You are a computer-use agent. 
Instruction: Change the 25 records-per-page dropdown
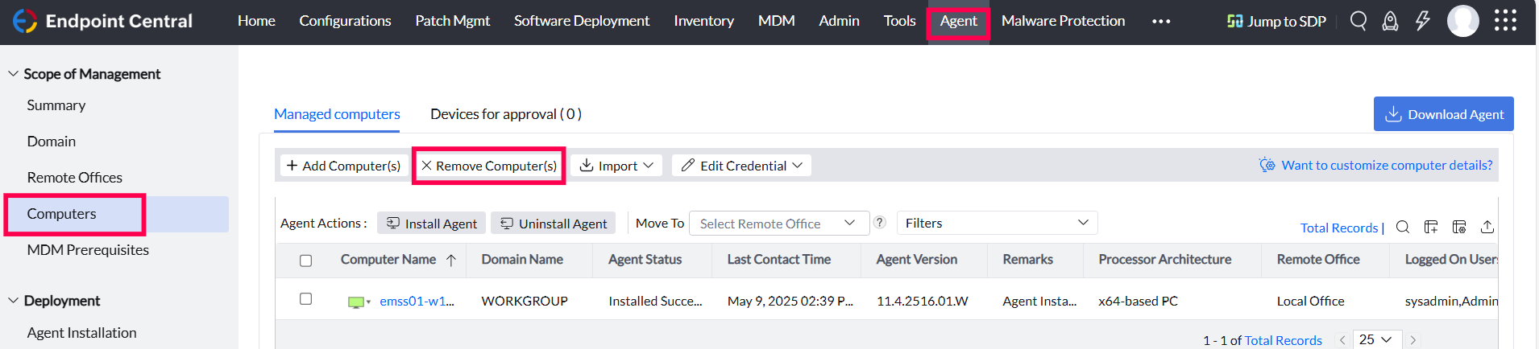tap(1377, 339)
